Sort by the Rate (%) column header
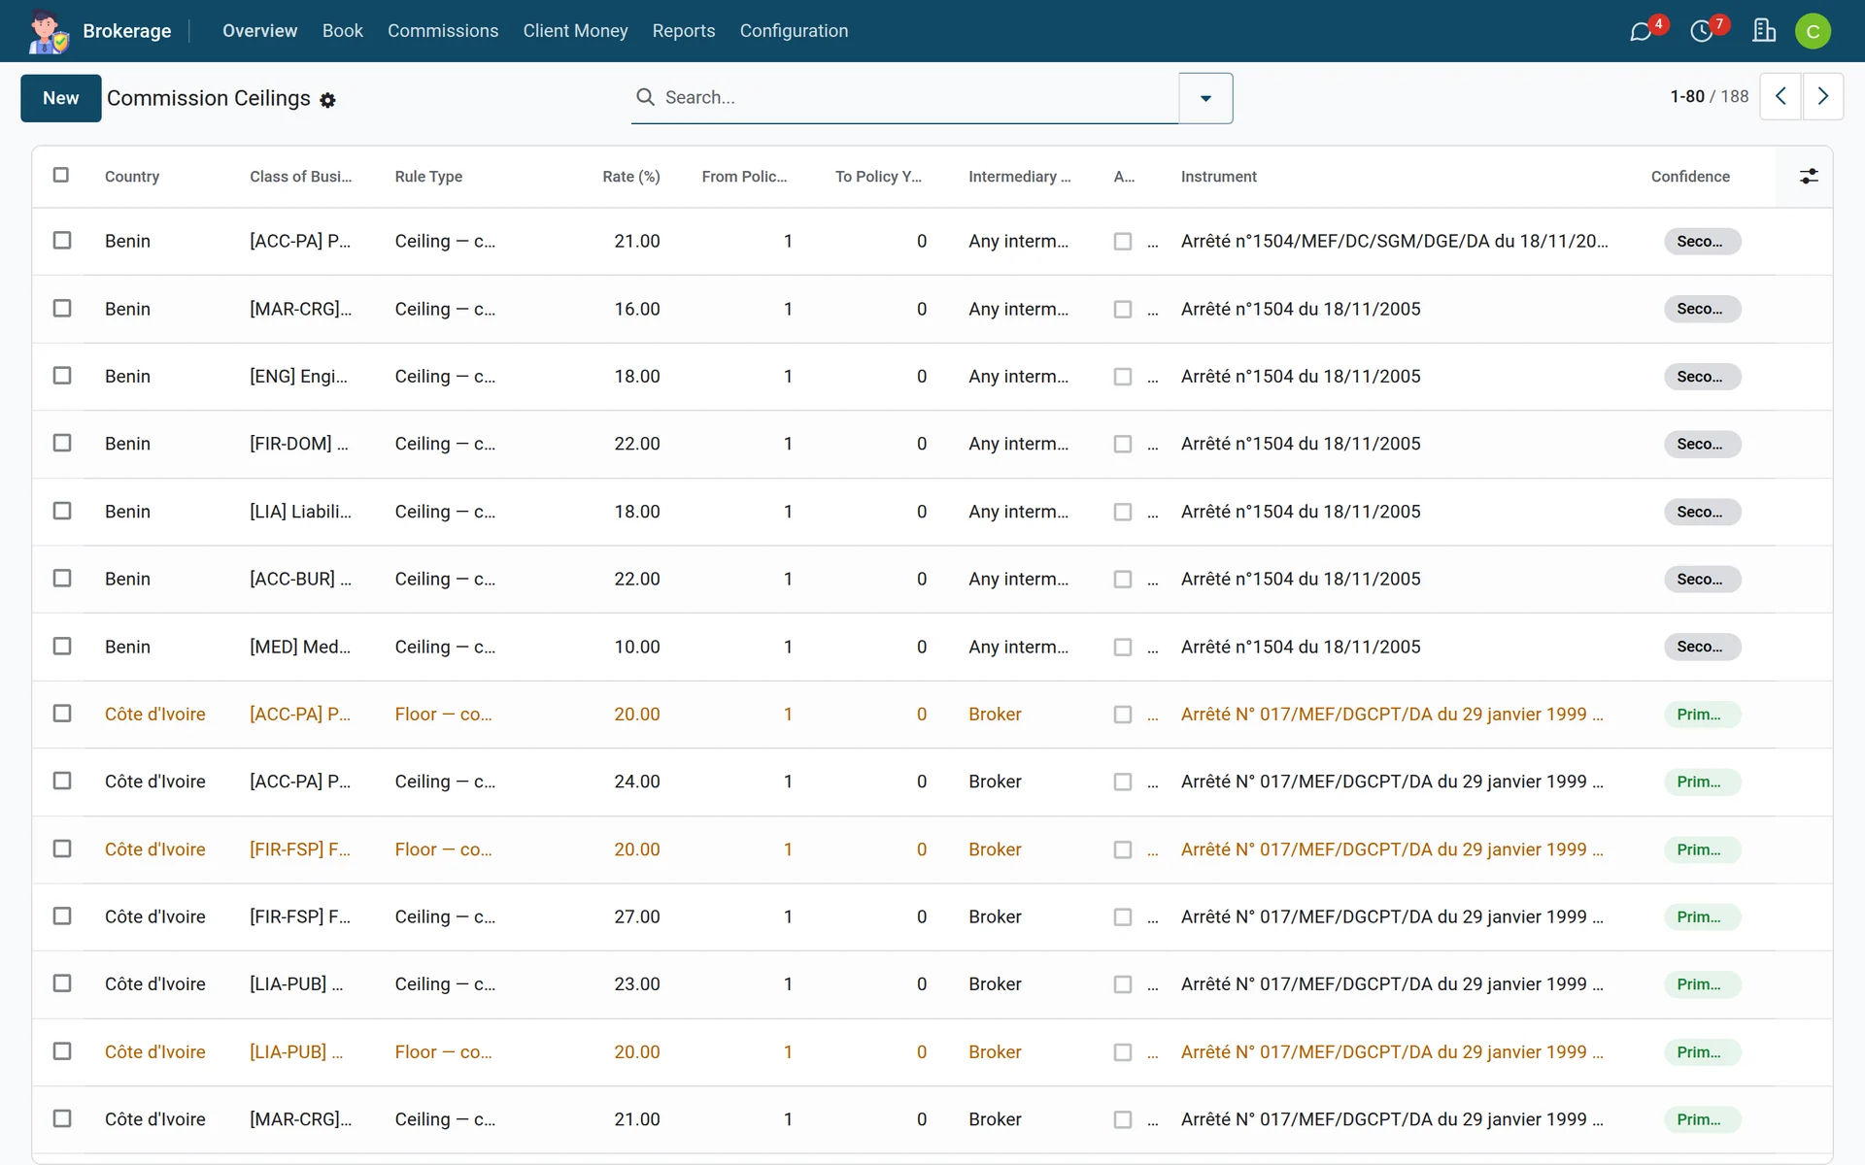This screenshot has height=1165, width=1865. (x=630, y=177)
